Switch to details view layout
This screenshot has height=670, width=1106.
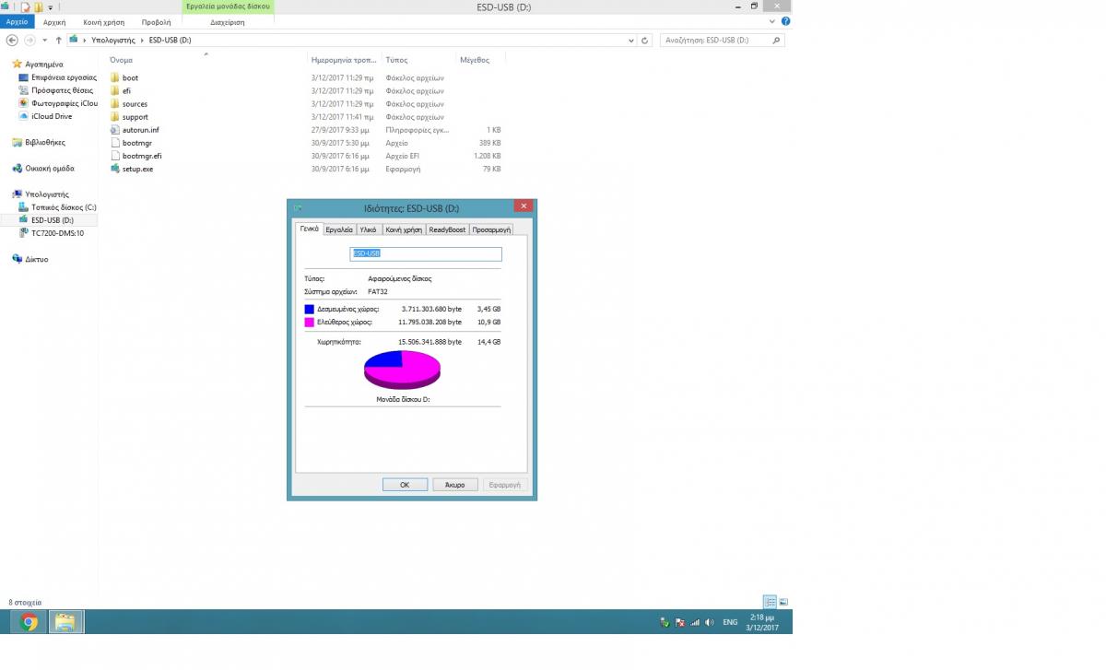(770, 602)
